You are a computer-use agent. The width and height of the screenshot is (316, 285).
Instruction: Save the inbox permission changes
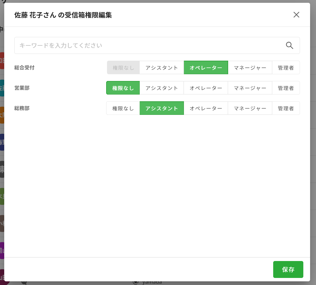pos(288,269)
